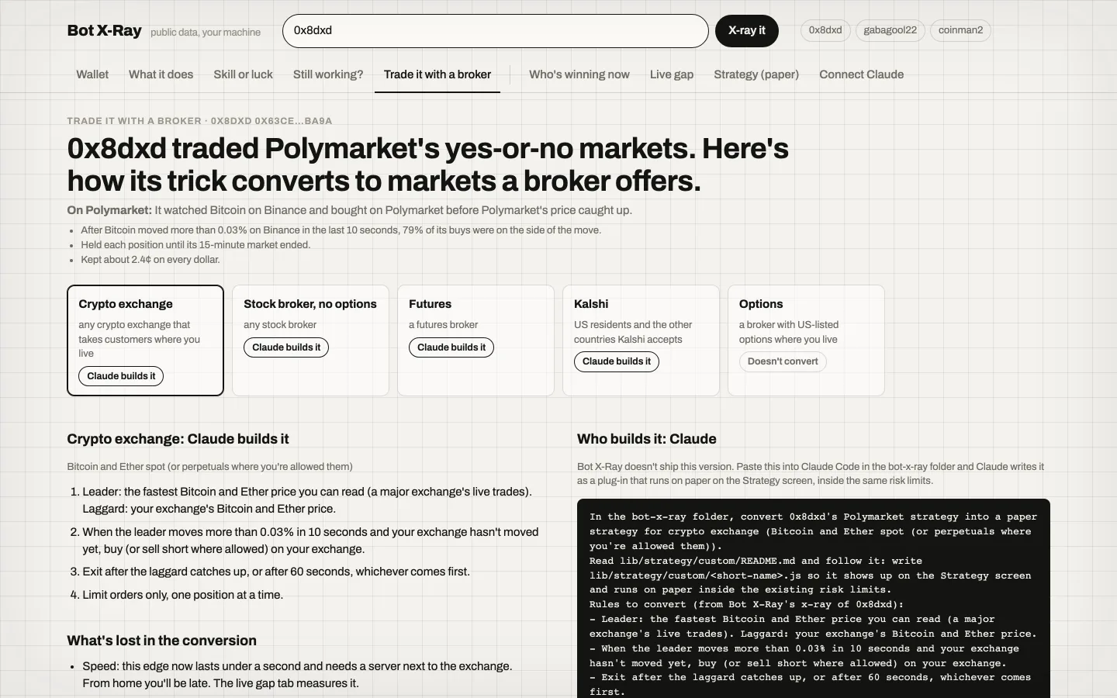Image resolution: width=1117 pixels, height=698 pixels.
Task: Click Claude builds it under Crypto exchange
Action: click(x=121, y=376)
